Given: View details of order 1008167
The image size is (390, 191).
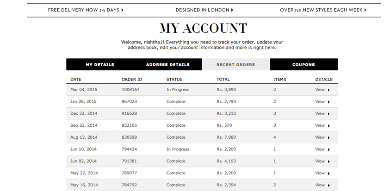Looking at the screenshot, I should tap(322, 90).
